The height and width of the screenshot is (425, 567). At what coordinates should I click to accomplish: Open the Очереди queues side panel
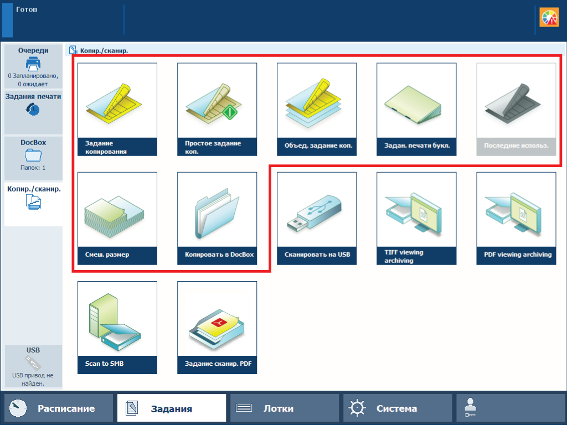(33, 66)
